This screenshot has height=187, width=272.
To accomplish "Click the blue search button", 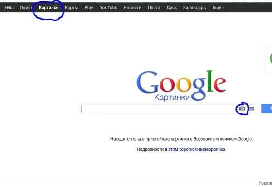I will (x=267, y=109).
